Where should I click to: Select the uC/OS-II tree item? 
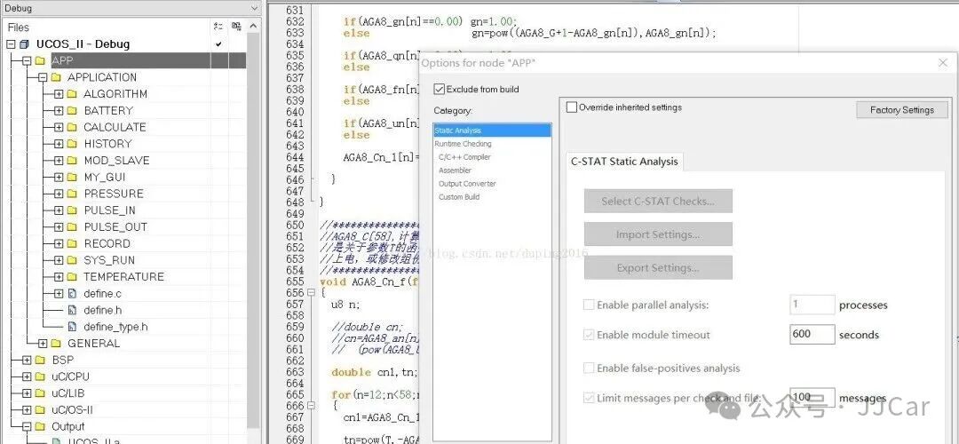click(x=72, y=409)
